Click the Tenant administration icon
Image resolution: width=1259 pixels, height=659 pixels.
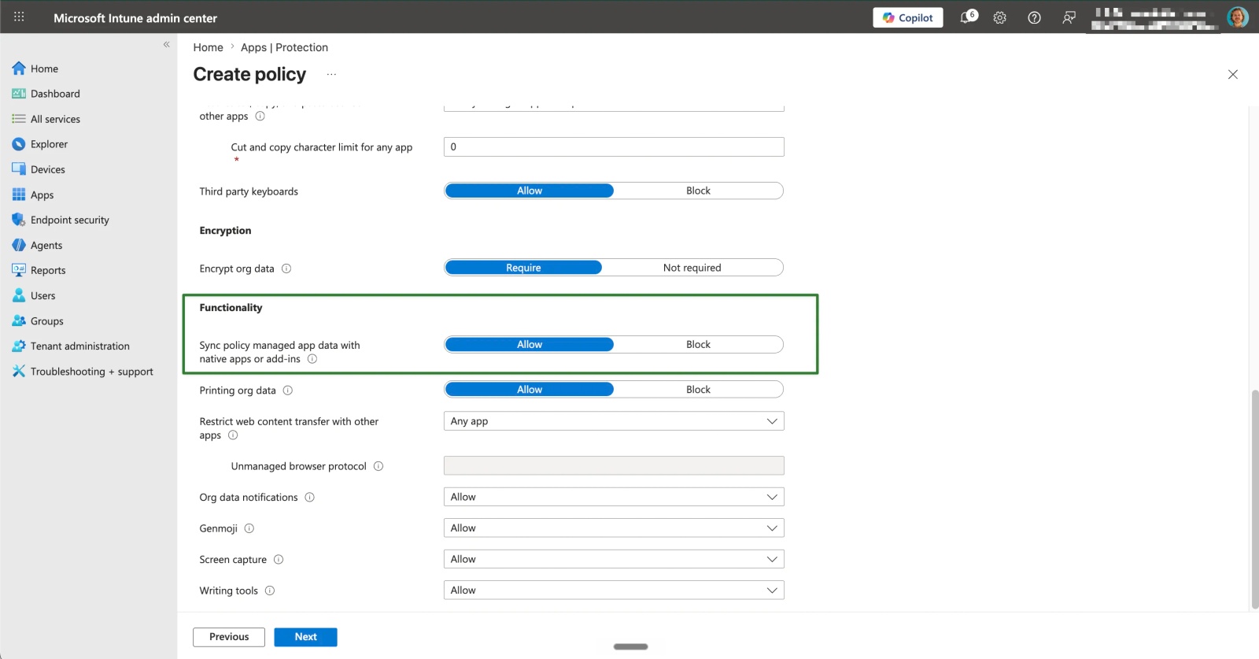coord(19,346)
